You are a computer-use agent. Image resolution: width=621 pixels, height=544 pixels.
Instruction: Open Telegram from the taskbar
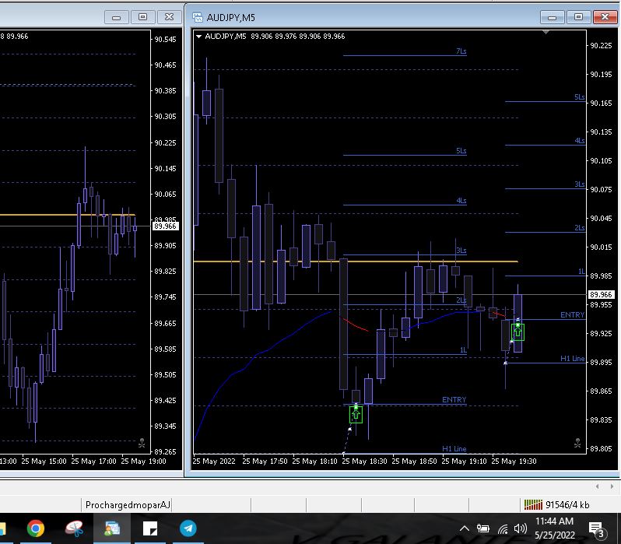[x=188, y=528]
